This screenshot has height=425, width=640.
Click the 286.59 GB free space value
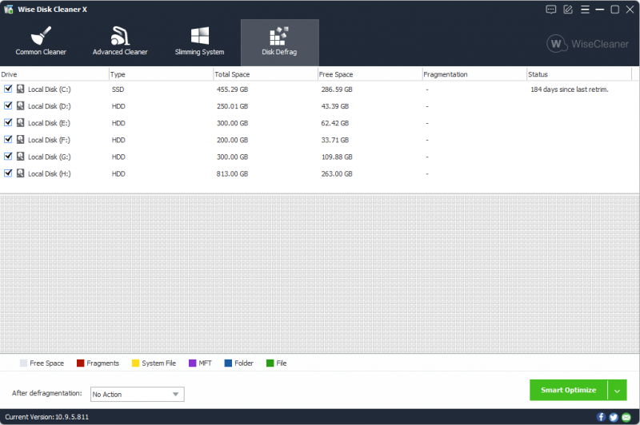[337, 89]
